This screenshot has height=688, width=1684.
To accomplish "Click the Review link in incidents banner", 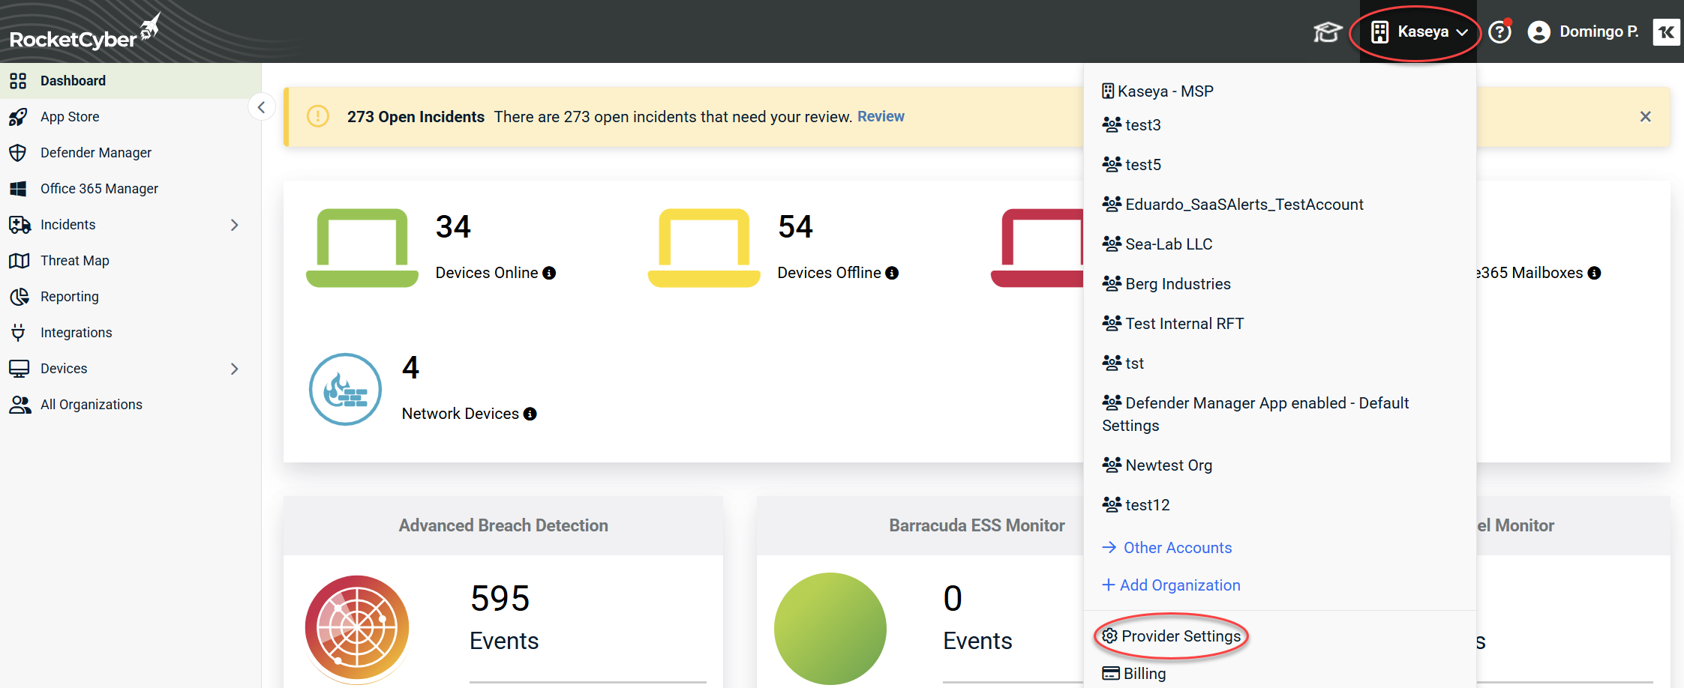I will click(x=881, y=116).
